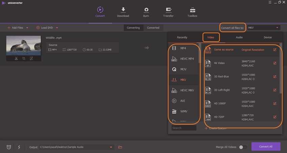
Task: Click the format search field
Action: (x=184, y=128)
